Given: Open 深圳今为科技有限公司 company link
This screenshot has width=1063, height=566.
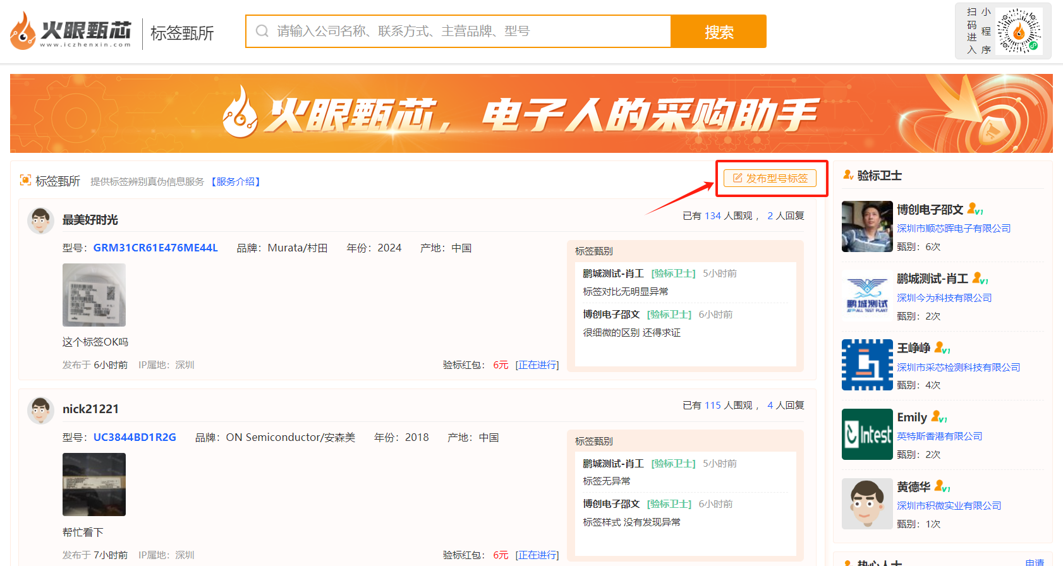Looking at the screenshot, I should click(944, 298).
